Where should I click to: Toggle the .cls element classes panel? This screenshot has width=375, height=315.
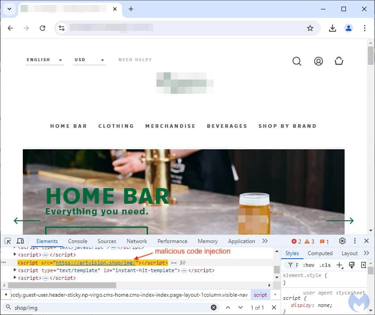[x=325, y=265]
